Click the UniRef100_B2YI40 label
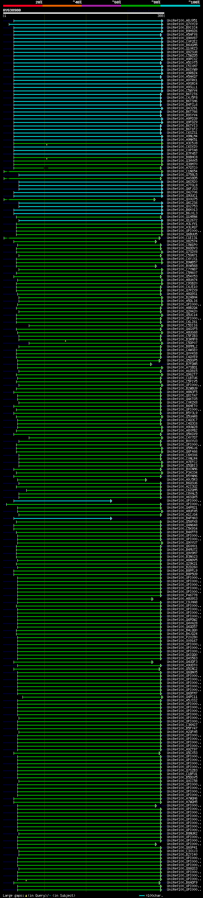The image size is (203, 898). click(x=182, y=854)
